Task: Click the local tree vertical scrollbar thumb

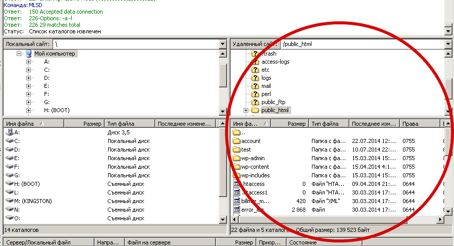Action: [x=222, y=75]
